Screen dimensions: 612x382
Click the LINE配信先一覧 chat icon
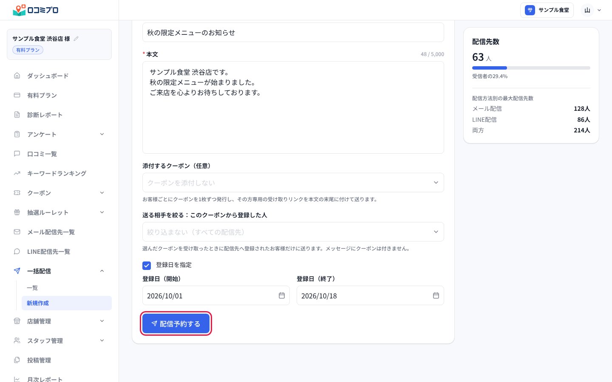pos(17,251)
